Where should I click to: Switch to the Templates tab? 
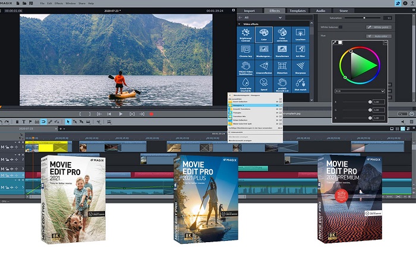coord(297,11)
